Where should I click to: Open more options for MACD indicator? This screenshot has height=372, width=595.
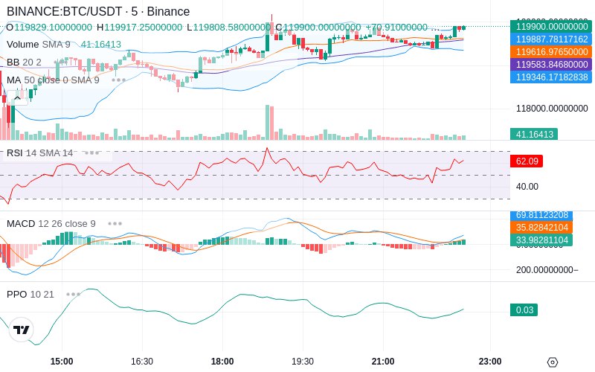[115, 224]
